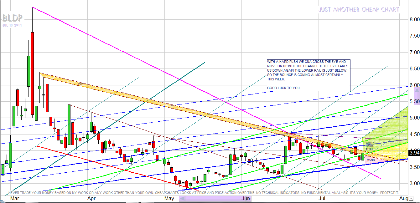The width and height of the screenshot is (420, 203).
Task: Click the MAYBE label in the pink zone
Action: point(371,160)
